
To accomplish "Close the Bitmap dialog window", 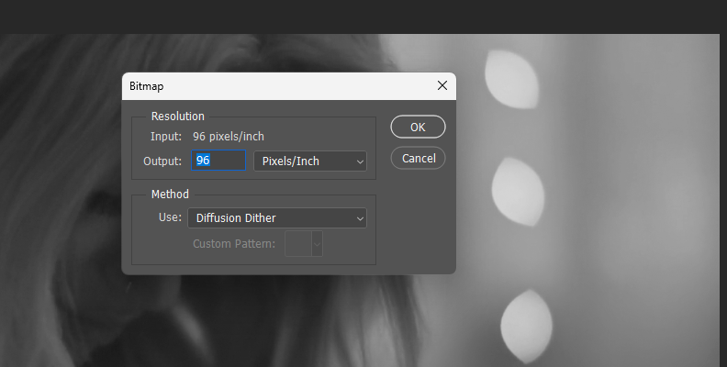I will (x=442, y=85).
